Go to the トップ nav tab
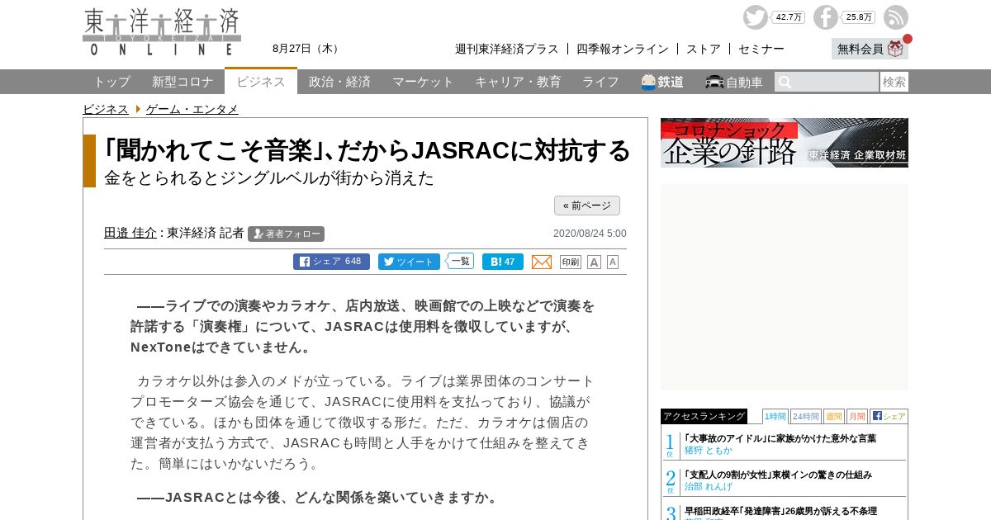The height and width of the screenshot is (520, 991). 112,82
